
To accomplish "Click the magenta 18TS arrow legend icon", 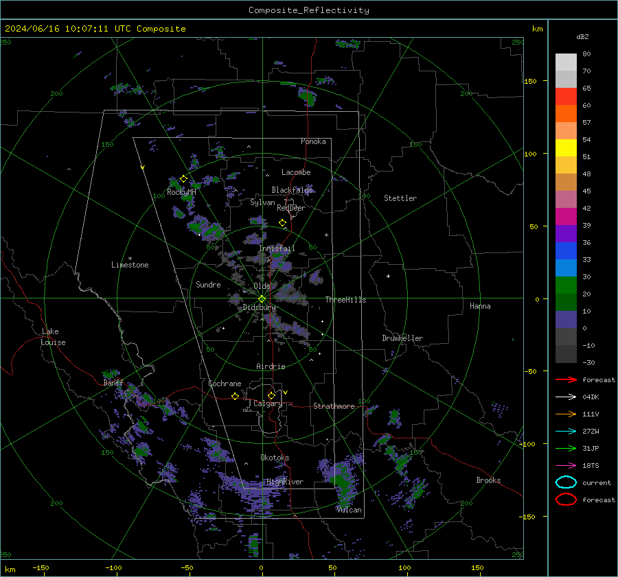I will tap(566, 466).
